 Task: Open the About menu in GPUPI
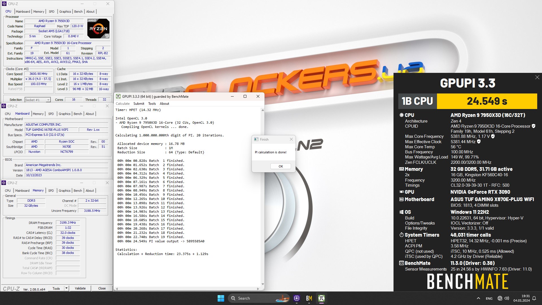(164, 104)
